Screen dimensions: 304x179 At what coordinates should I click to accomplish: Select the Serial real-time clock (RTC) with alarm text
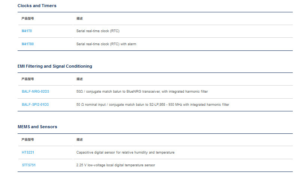point(106,44)
